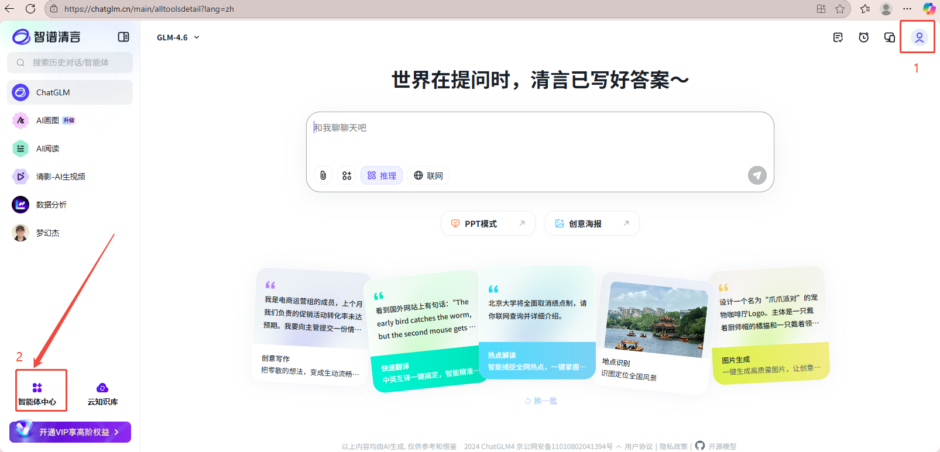Toggle 联网 web search
The width and height of the screenshot is (940, 452).
tap(428, 175)
